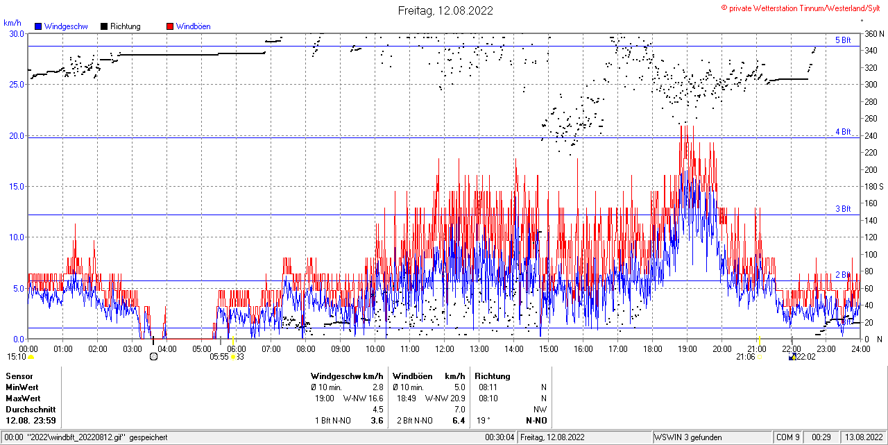Click the Windgeschw km/h column header
This screenshot has width=888, height=445.
pyautogui.click(x=347, y=376)
